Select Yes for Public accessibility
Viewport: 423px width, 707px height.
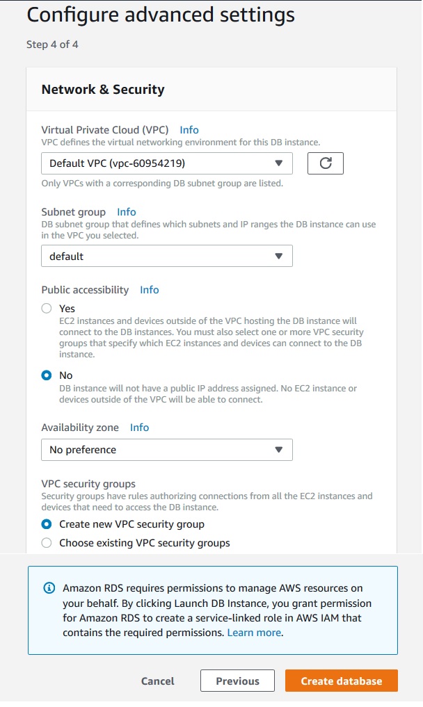click(x=47, y=309)
